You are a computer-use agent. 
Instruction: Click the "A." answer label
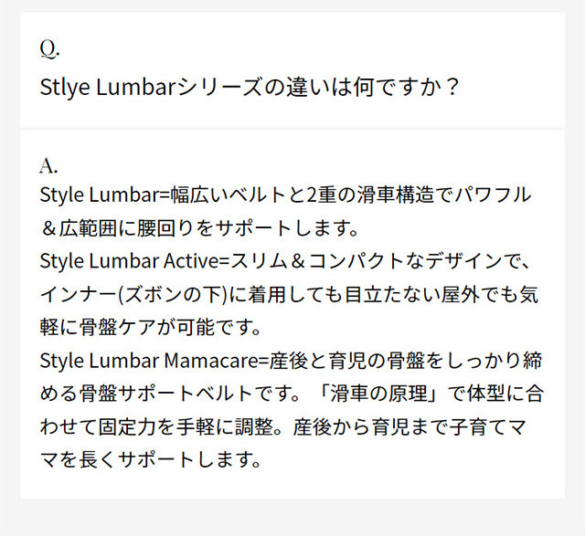49,165
